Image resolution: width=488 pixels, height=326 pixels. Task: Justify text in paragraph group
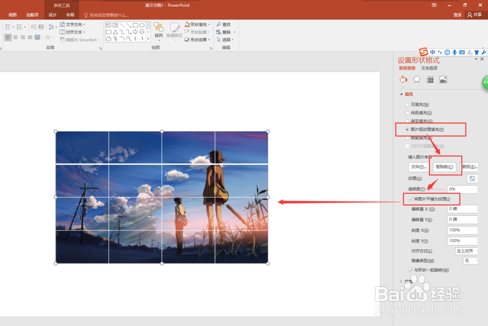click(x=30, y=38)
